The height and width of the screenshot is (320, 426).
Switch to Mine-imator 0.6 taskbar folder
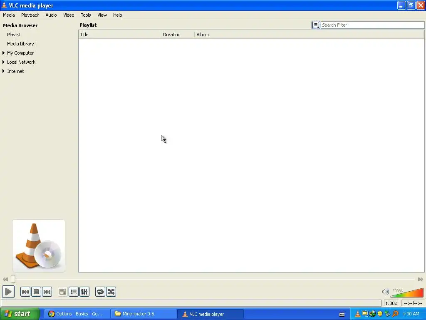click(x=144, y=314)
